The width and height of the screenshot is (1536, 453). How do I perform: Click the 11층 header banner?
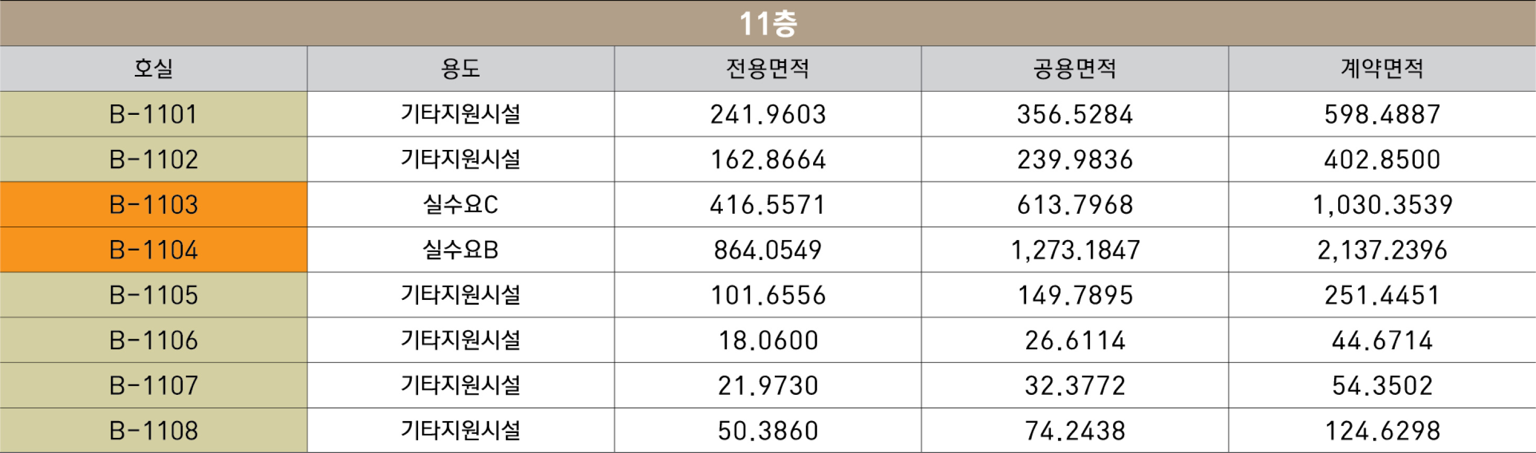(x=768, y=23)
